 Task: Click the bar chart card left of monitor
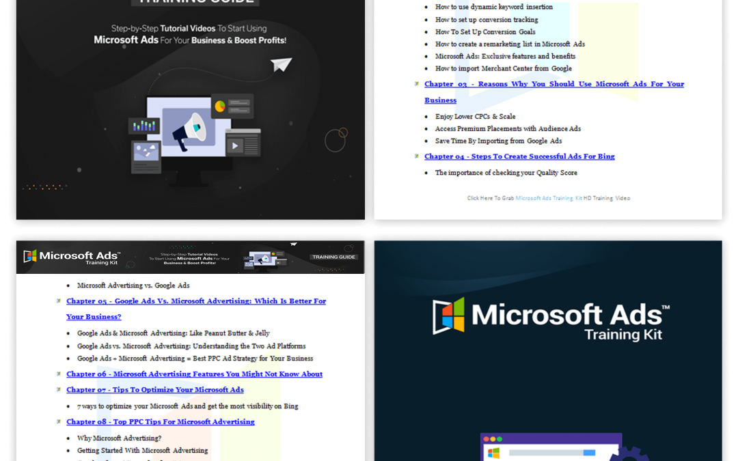click(x=144, y=126)
